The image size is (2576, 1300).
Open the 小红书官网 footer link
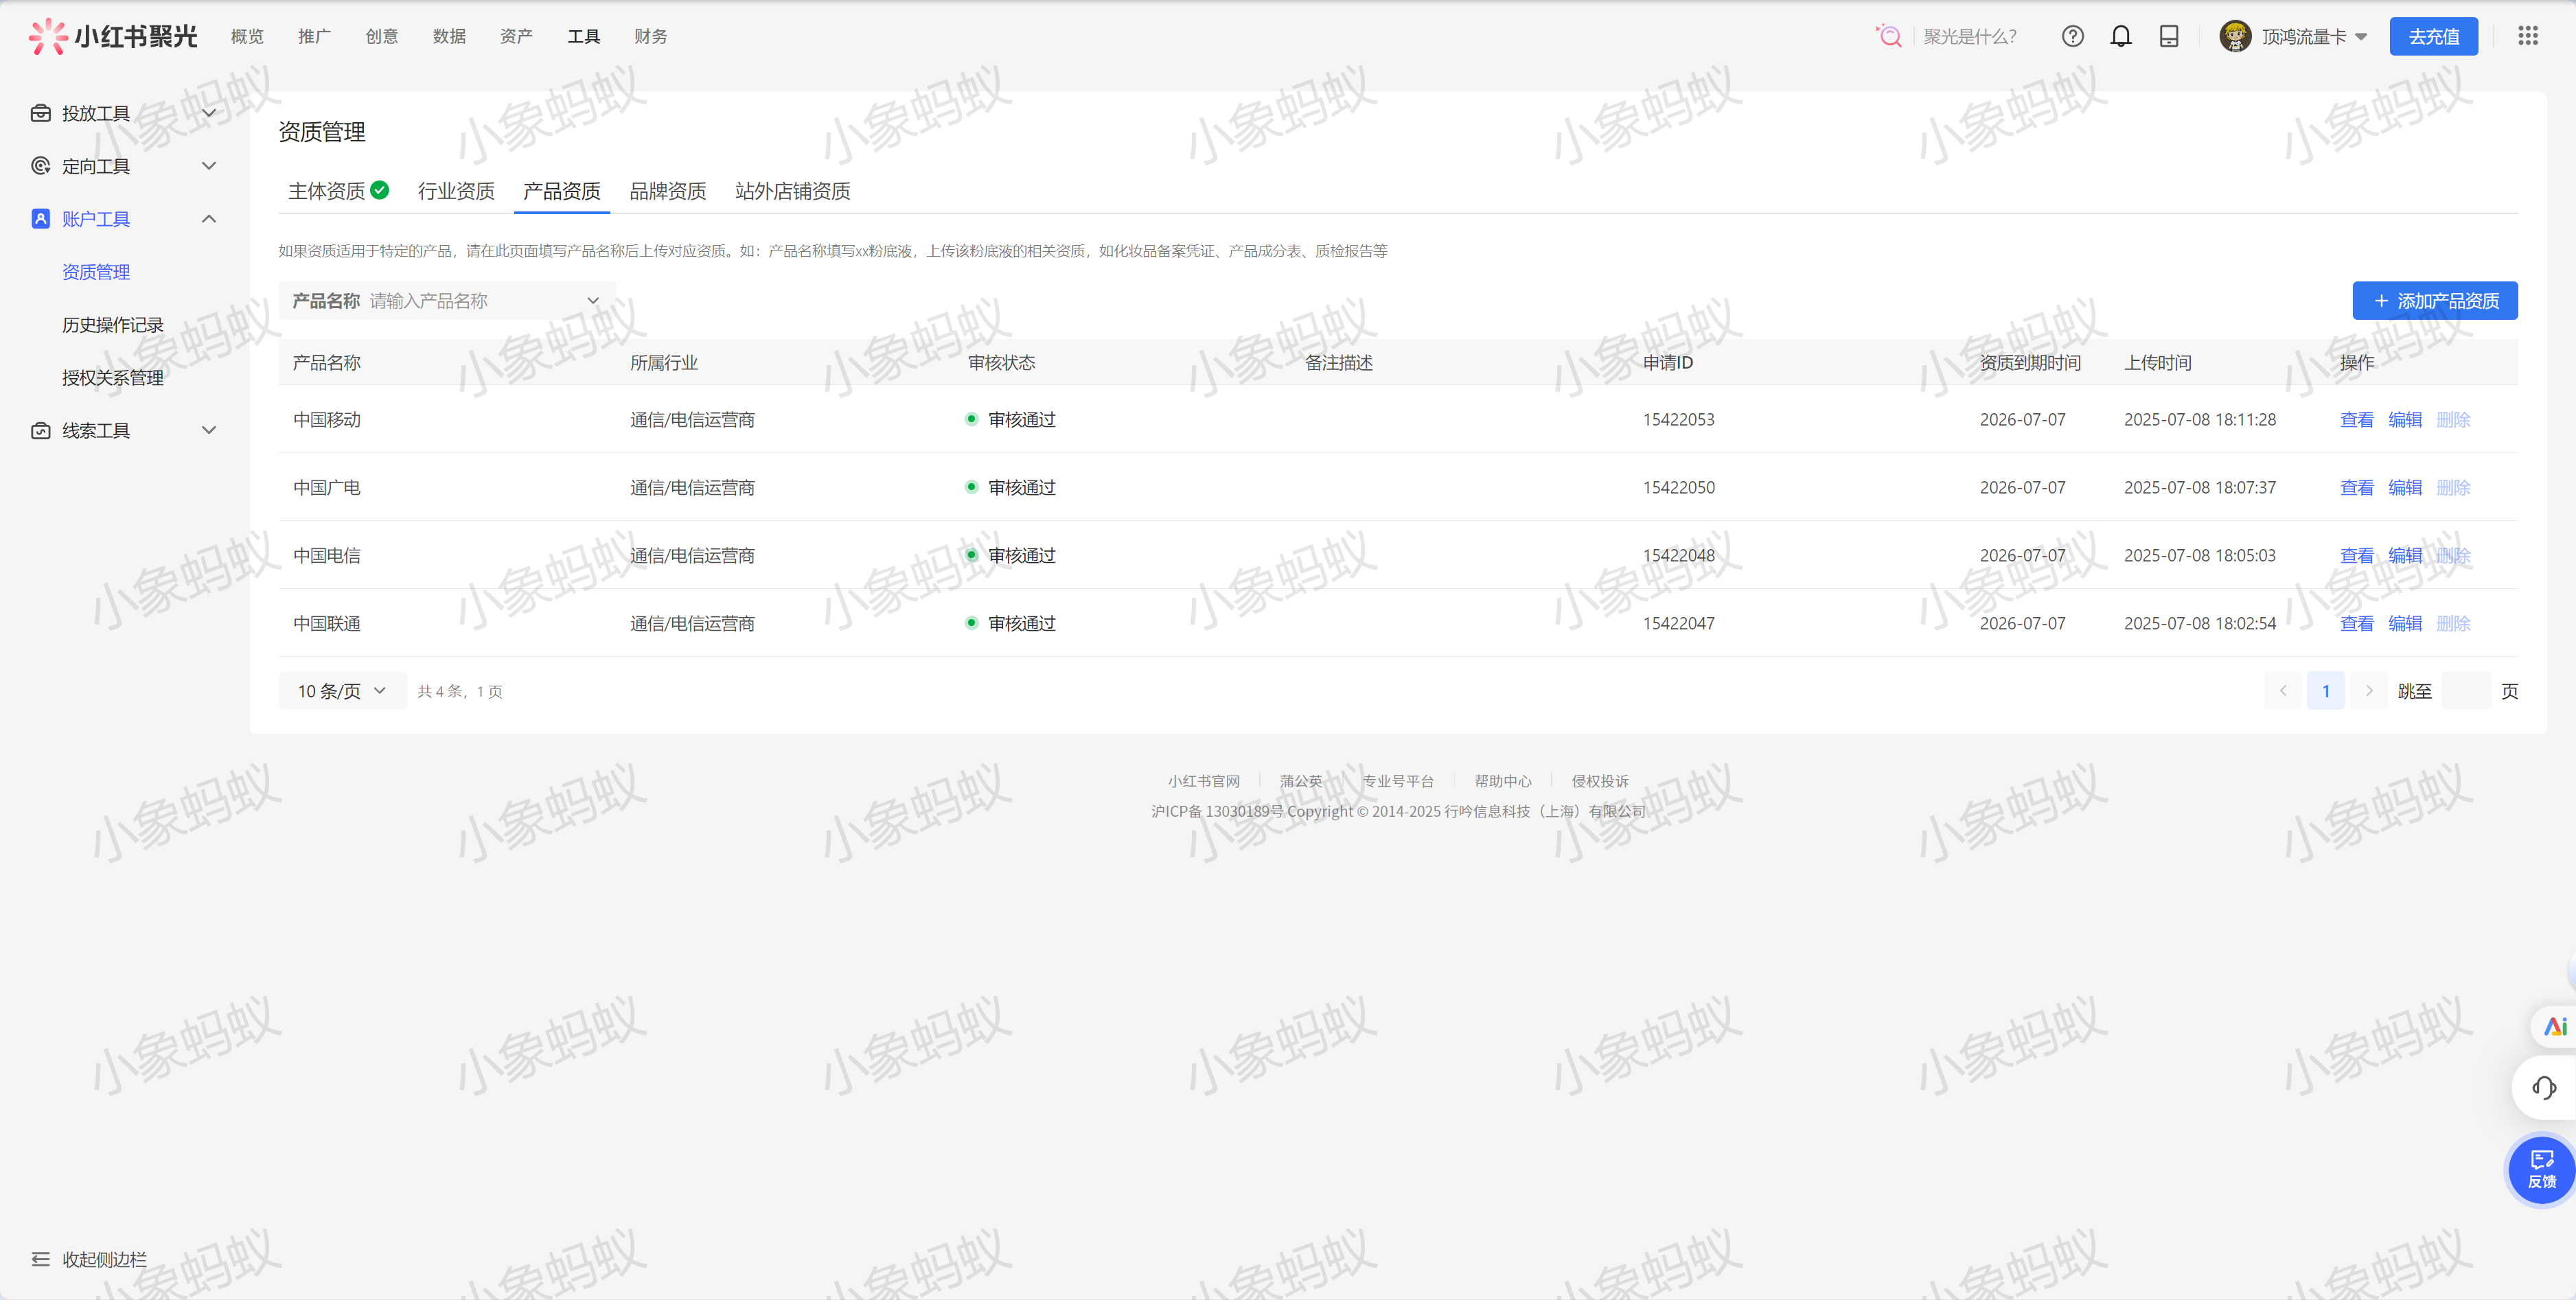(x=1204, y=781)
